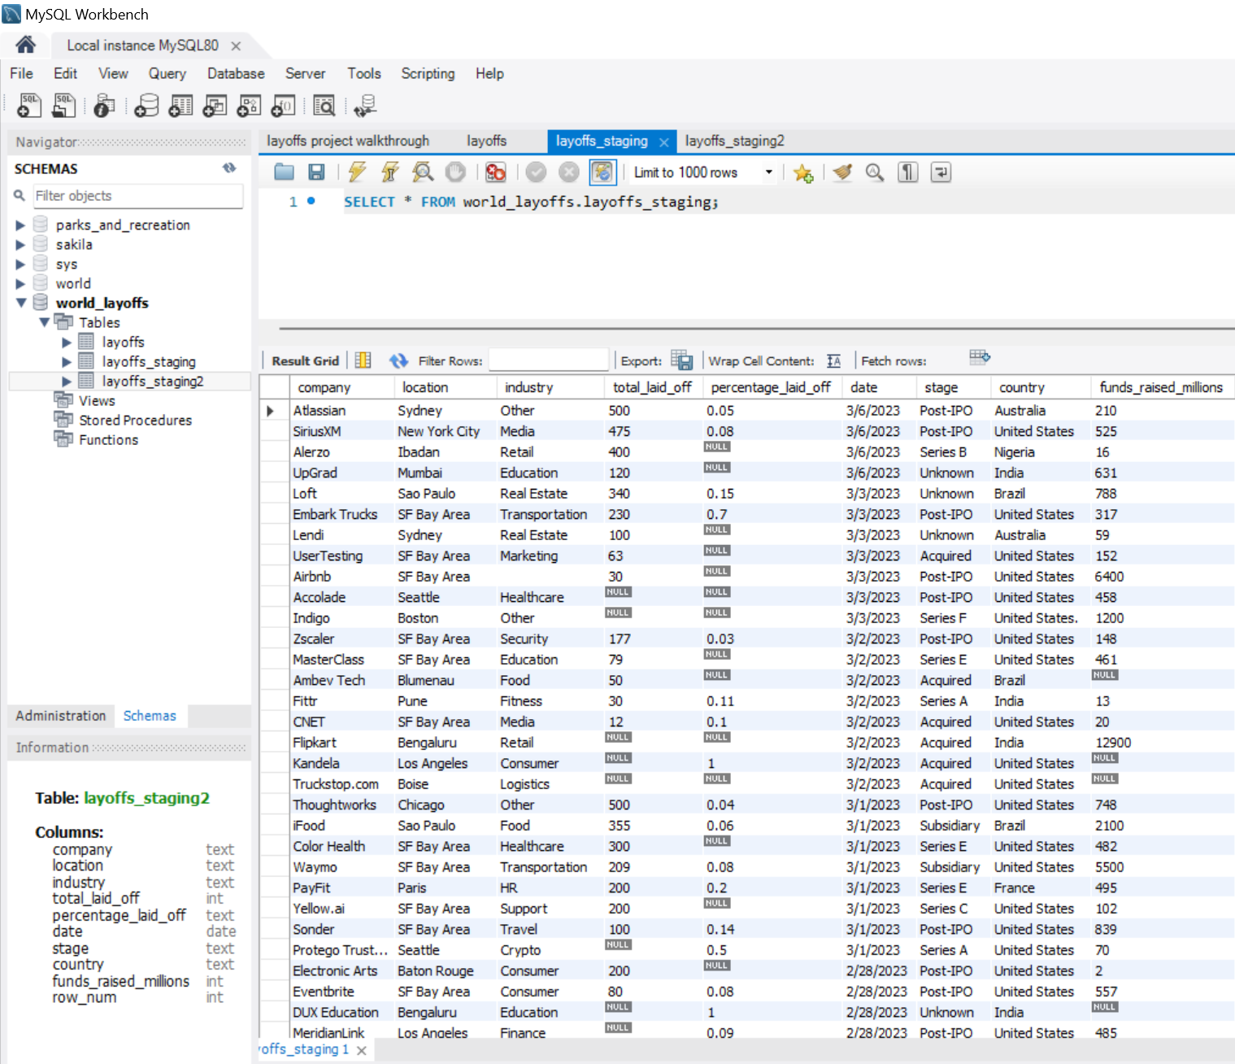The image size is (1235, 1064).
Task: Switch to the layoffs_staging2 query tab
Action: pos(734,141)
